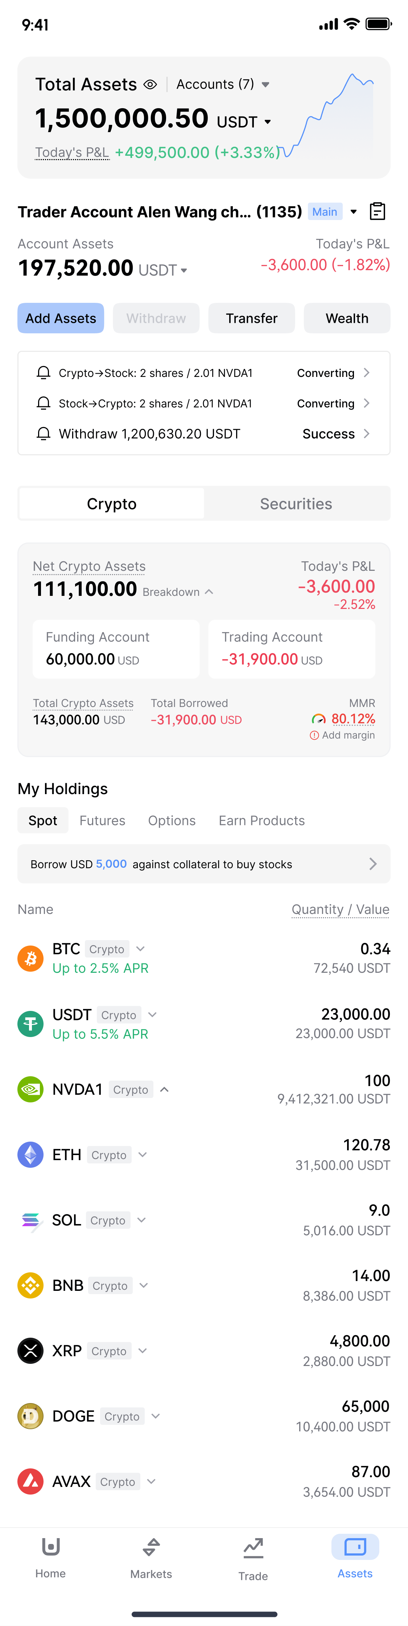The height and width of the screenshot is (1626, 408).
Task: Tap the Bitcoin coin icon
Action: pyautogui.click(x=30, y=958)
